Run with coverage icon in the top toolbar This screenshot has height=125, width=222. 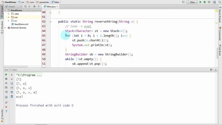tap(209, 2)
